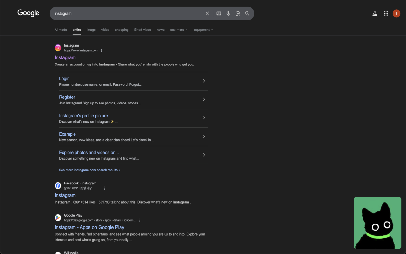Expand the Example sitelink chevron
The height and width of the screenshot is (254, 406).
click(204, 136)
